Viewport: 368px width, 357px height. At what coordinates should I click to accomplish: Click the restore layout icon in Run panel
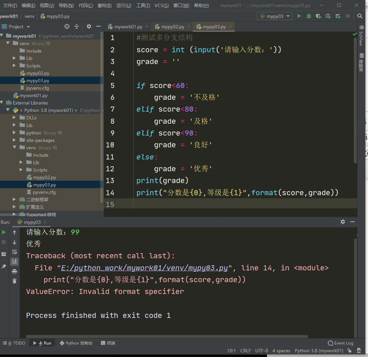(x=4, y=254)
